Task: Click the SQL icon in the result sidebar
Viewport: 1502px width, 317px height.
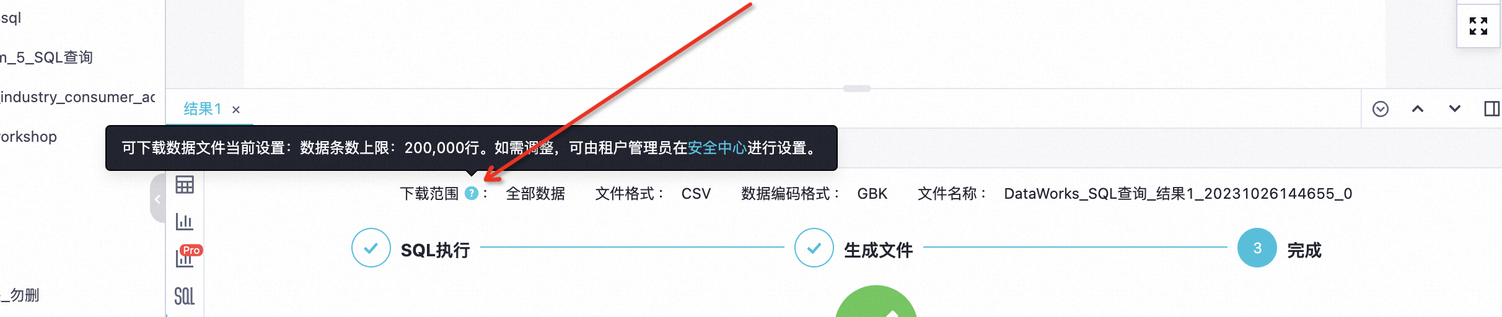Action: pyautogui.click(x=185, y=296)
